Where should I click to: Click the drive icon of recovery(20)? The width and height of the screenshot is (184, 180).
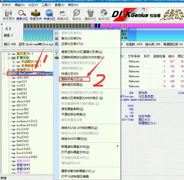14,157
